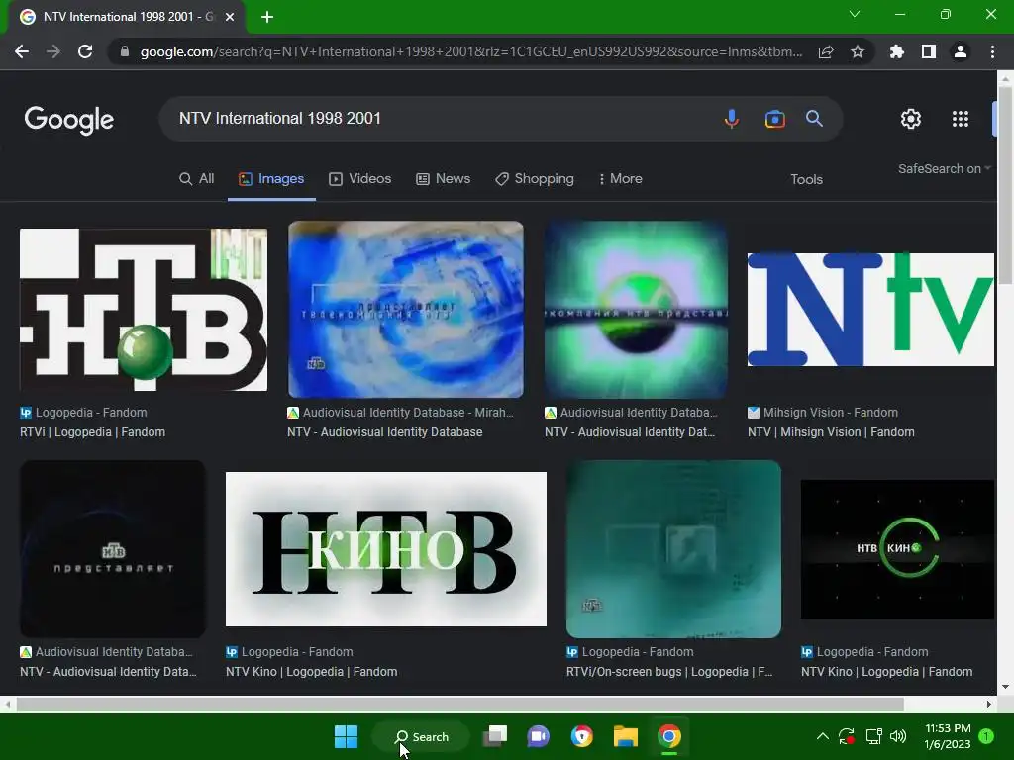Open File Explorer from the taskbar

click(626, 736)
